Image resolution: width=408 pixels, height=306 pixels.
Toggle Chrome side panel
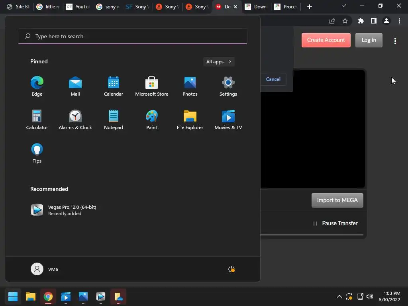click(x=373, y=21)
